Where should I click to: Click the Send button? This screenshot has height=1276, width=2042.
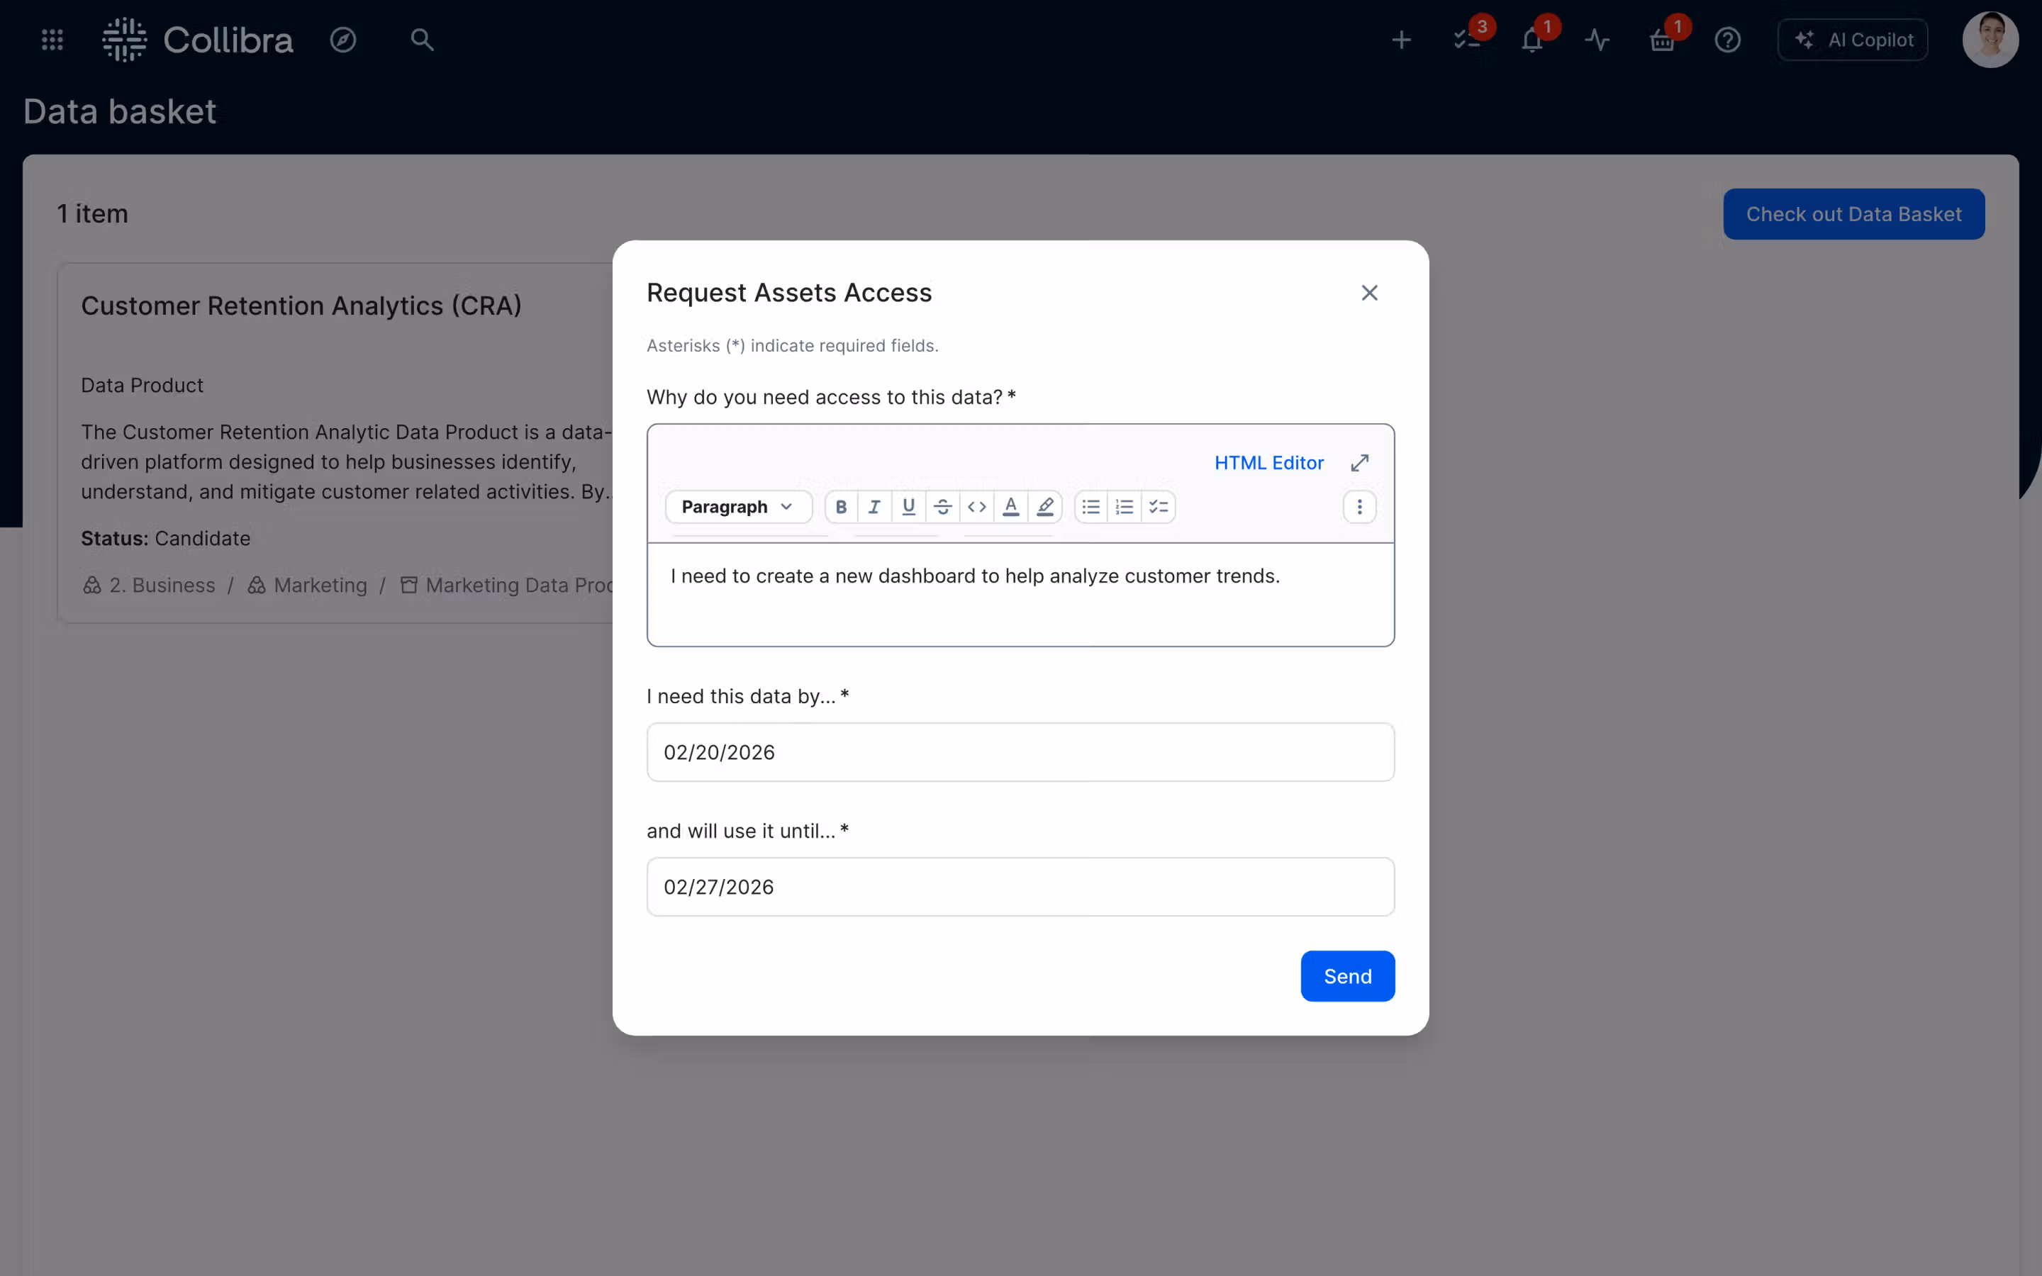click(x=1346, y=976)
